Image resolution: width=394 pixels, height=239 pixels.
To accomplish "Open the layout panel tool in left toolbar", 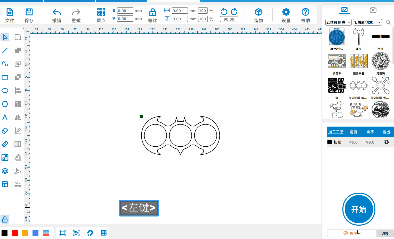I will 5,184.
